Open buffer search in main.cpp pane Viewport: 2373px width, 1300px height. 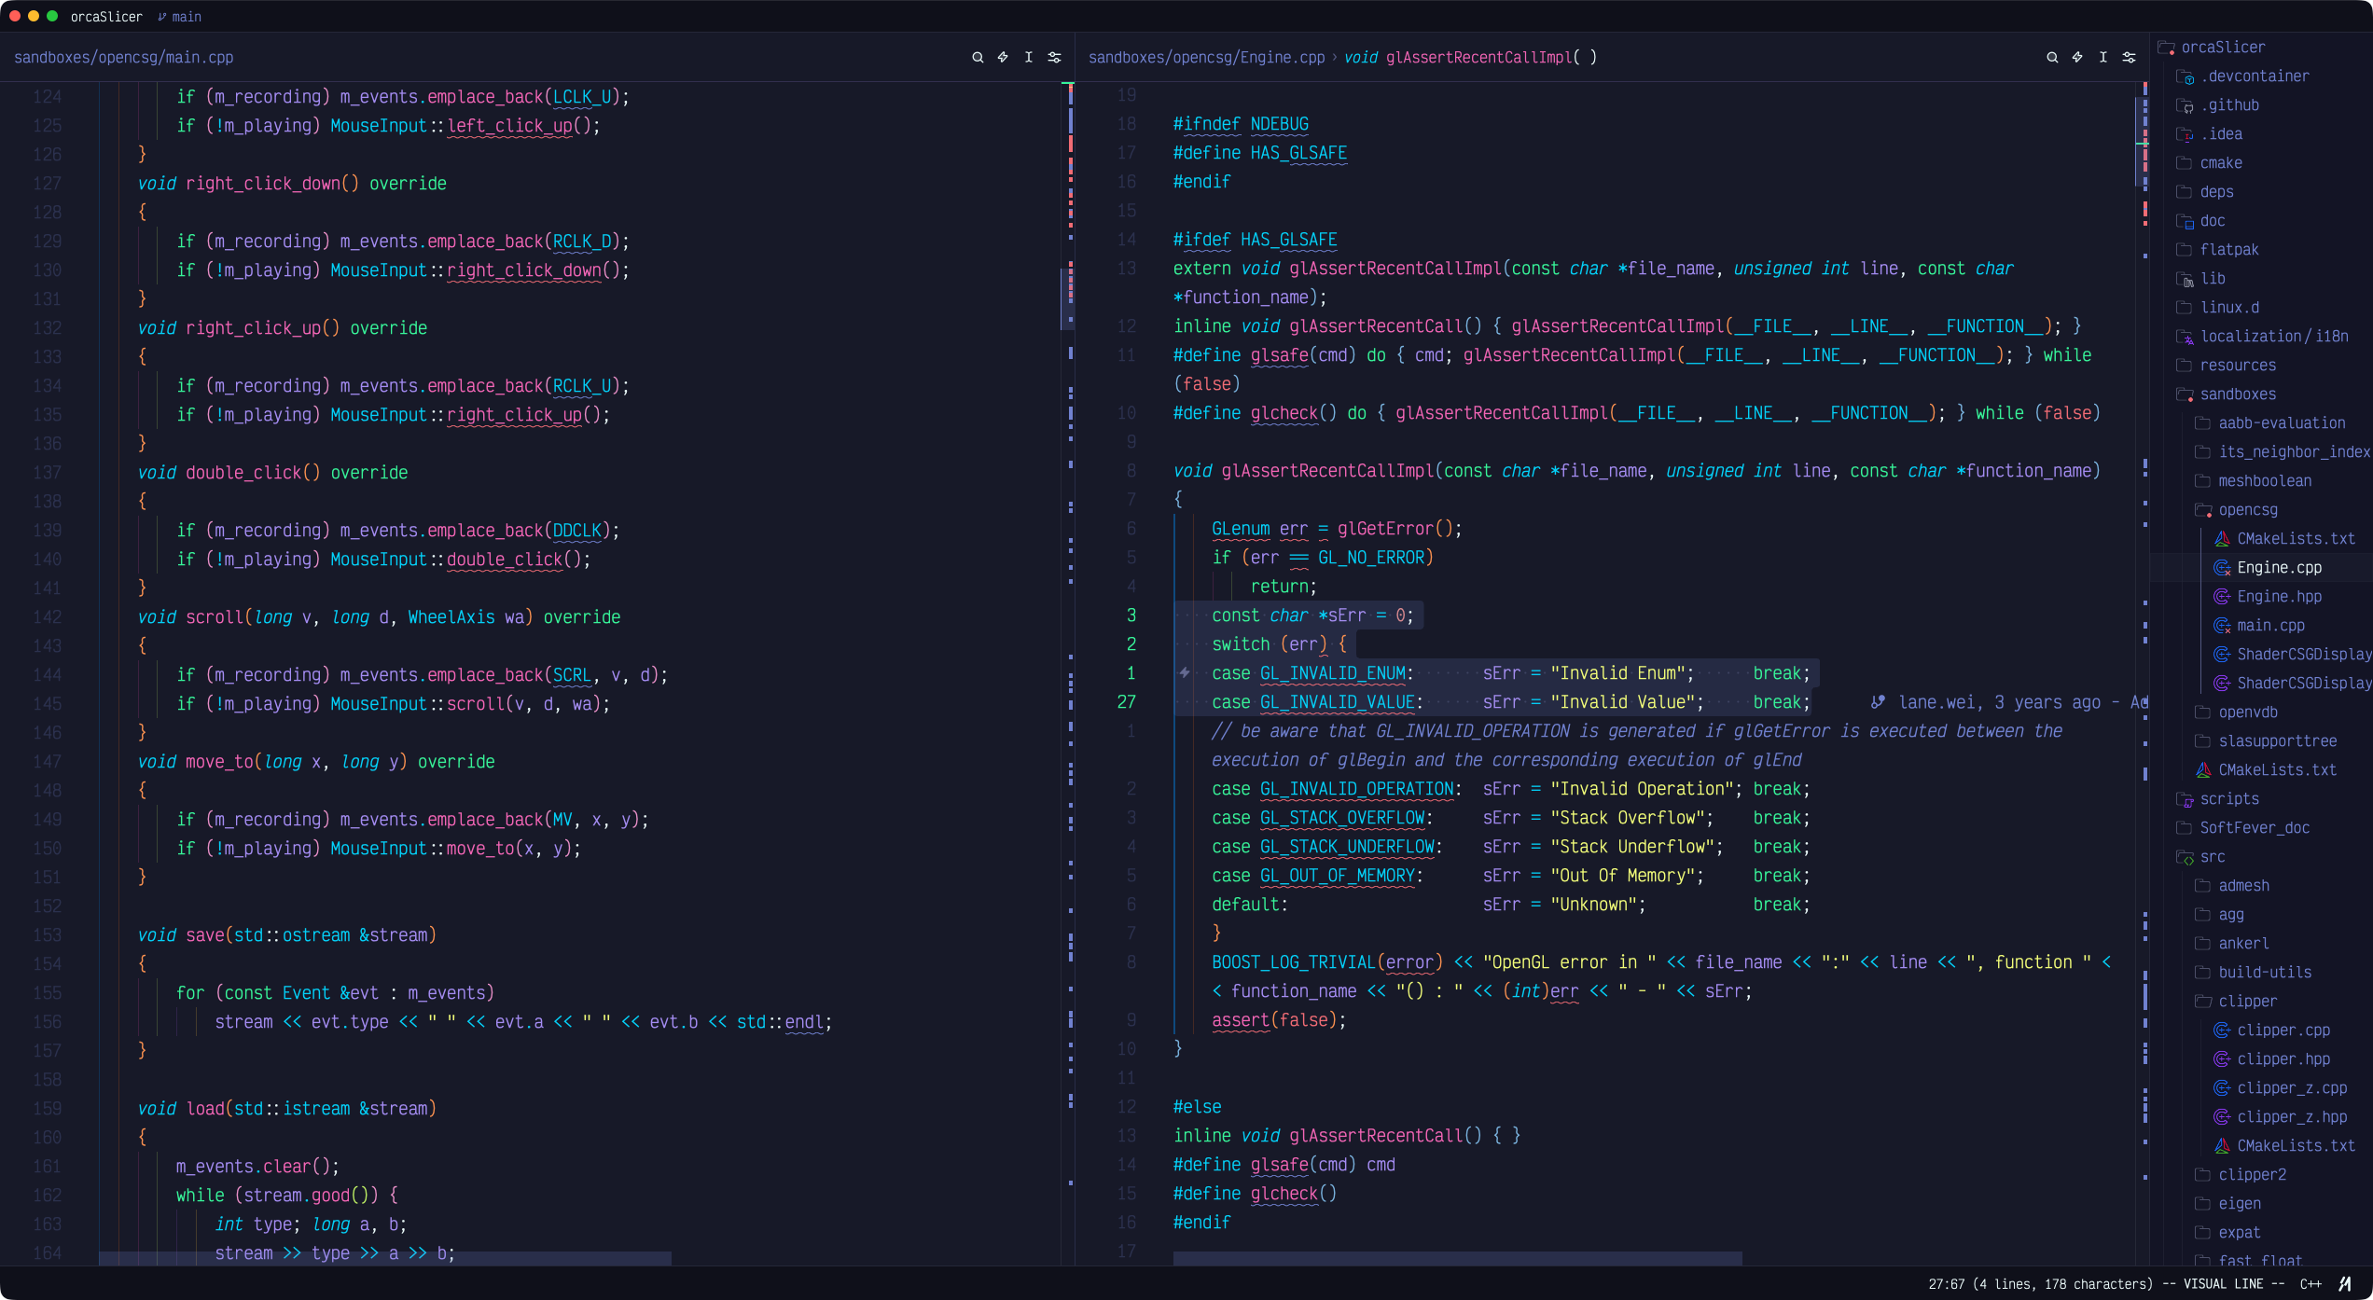coord(978,58)
